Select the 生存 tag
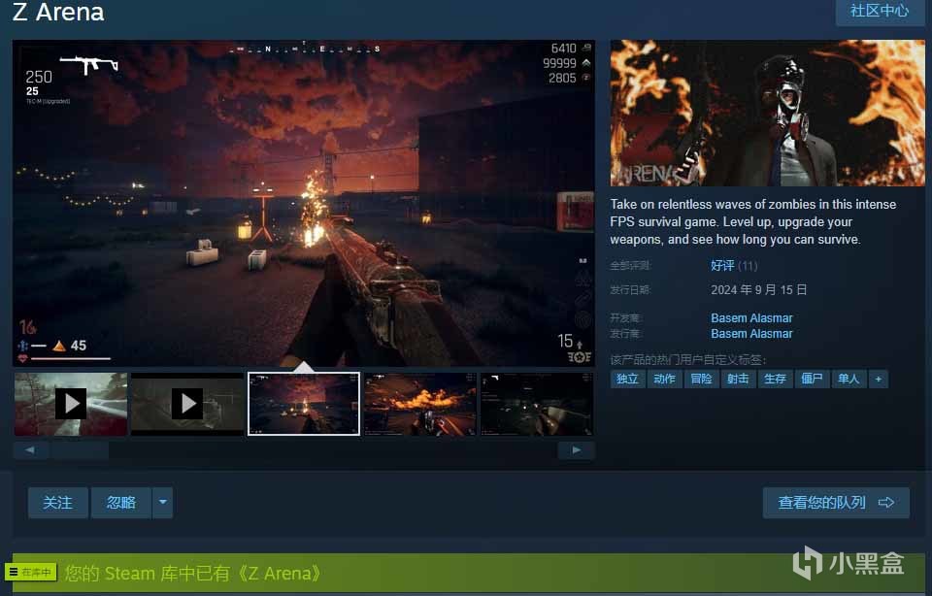932x596 pixels. [x=775, y=379]
